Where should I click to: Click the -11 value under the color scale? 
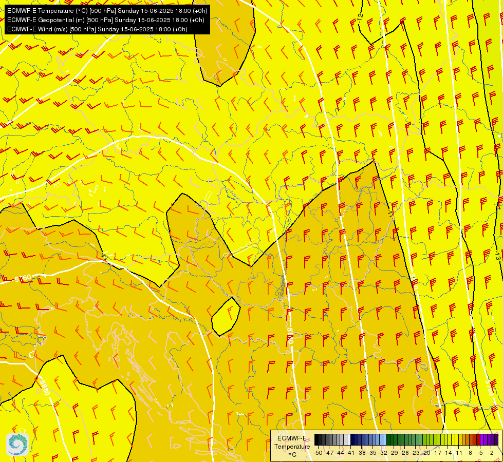pos(458,453)
